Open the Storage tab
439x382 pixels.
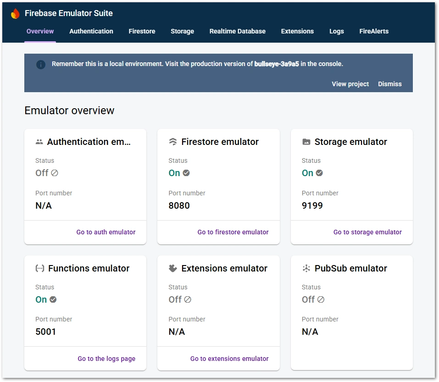click(x=182, y=31)
